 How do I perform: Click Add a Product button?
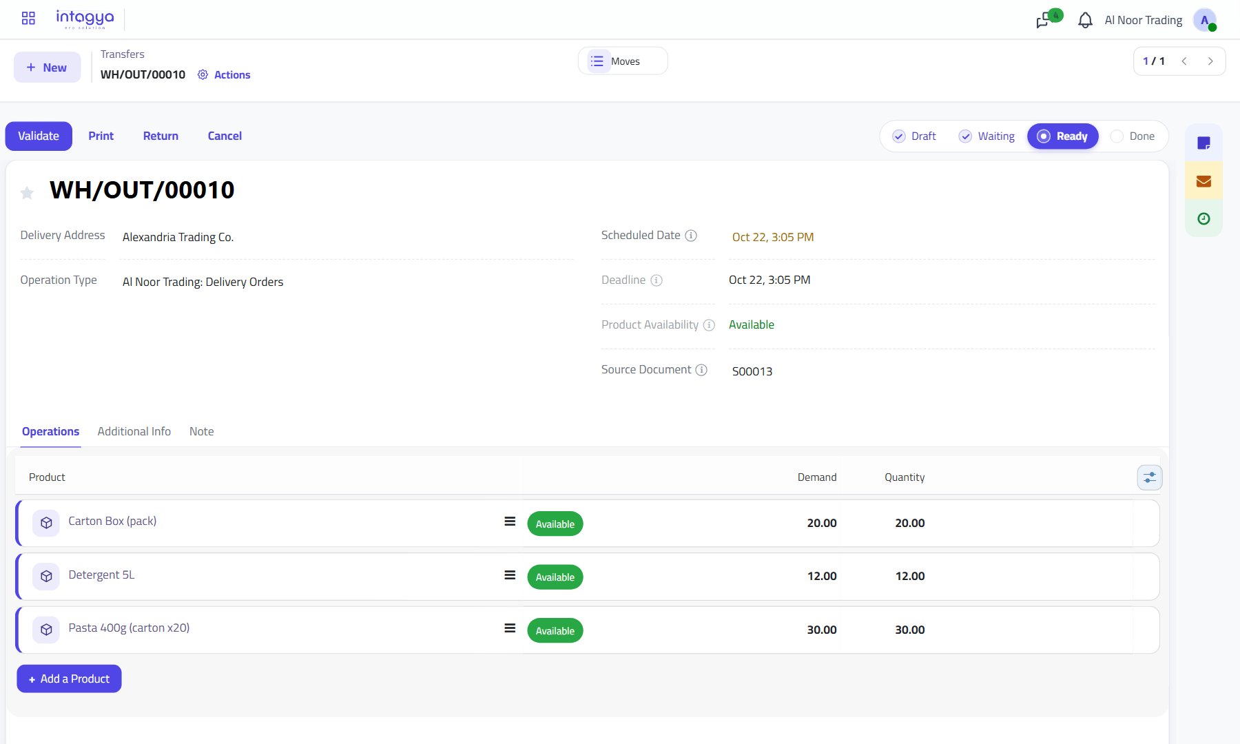click(x=69, y=679)
